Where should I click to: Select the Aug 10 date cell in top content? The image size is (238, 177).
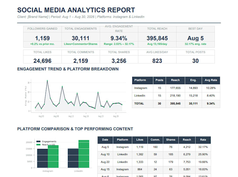coord(105,155)
